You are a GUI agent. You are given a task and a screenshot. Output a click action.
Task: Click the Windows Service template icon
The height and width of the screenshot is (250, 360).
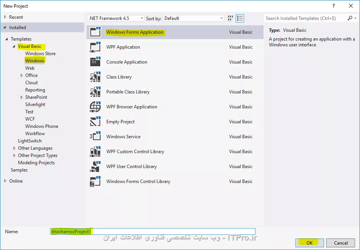tap(95, 137)
